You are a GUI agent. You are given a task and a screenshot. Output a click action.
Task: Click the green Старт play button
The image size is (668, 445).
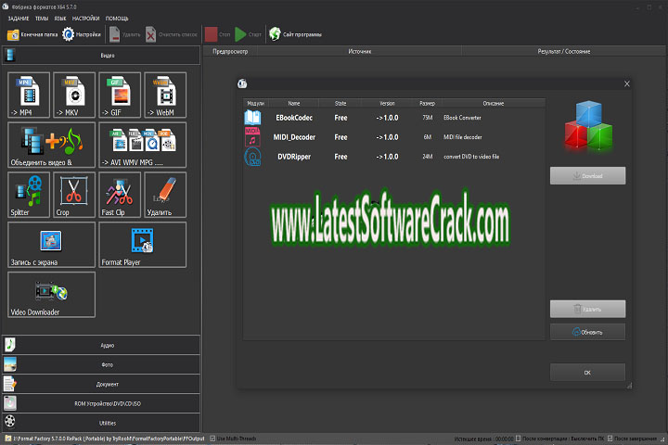248,34
